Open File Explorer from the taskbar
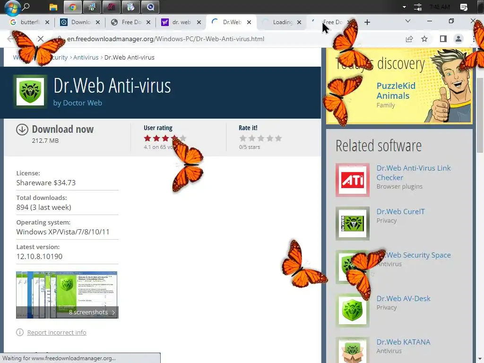Viewport: 484px width, 363px height. pyautogui.click(x=53, y=7)
